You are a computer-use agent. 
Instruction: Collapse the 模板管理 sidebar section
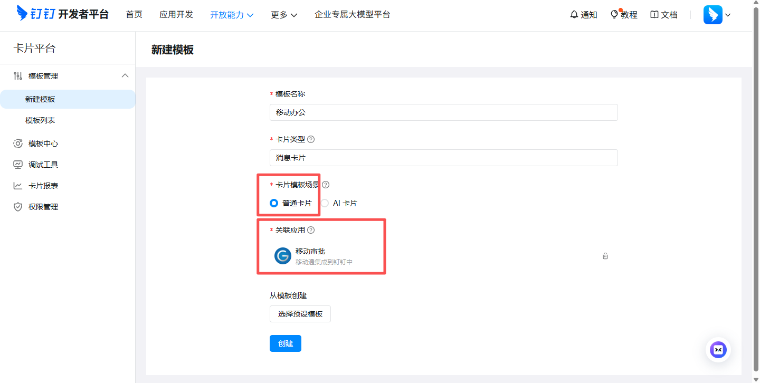point(125,75)
